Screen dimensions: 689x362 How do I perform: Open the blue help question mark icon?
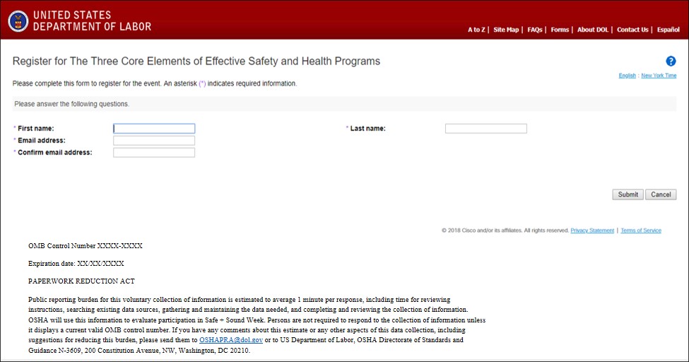point(671,62)
